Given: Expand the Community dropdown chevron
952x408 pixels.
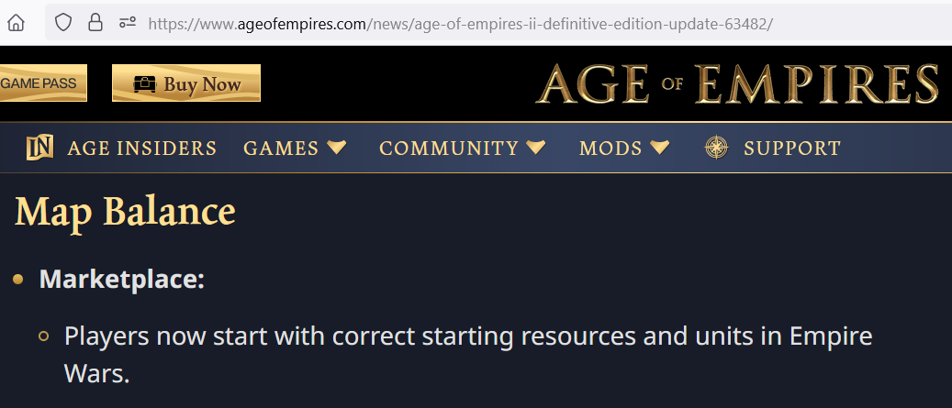Looking at the screenshot, I should (x=536, y=147).
